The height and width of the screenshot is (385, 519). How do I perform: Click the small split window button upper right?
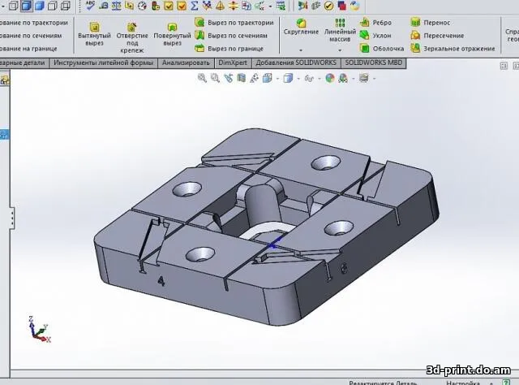click(x=504, y=66)
